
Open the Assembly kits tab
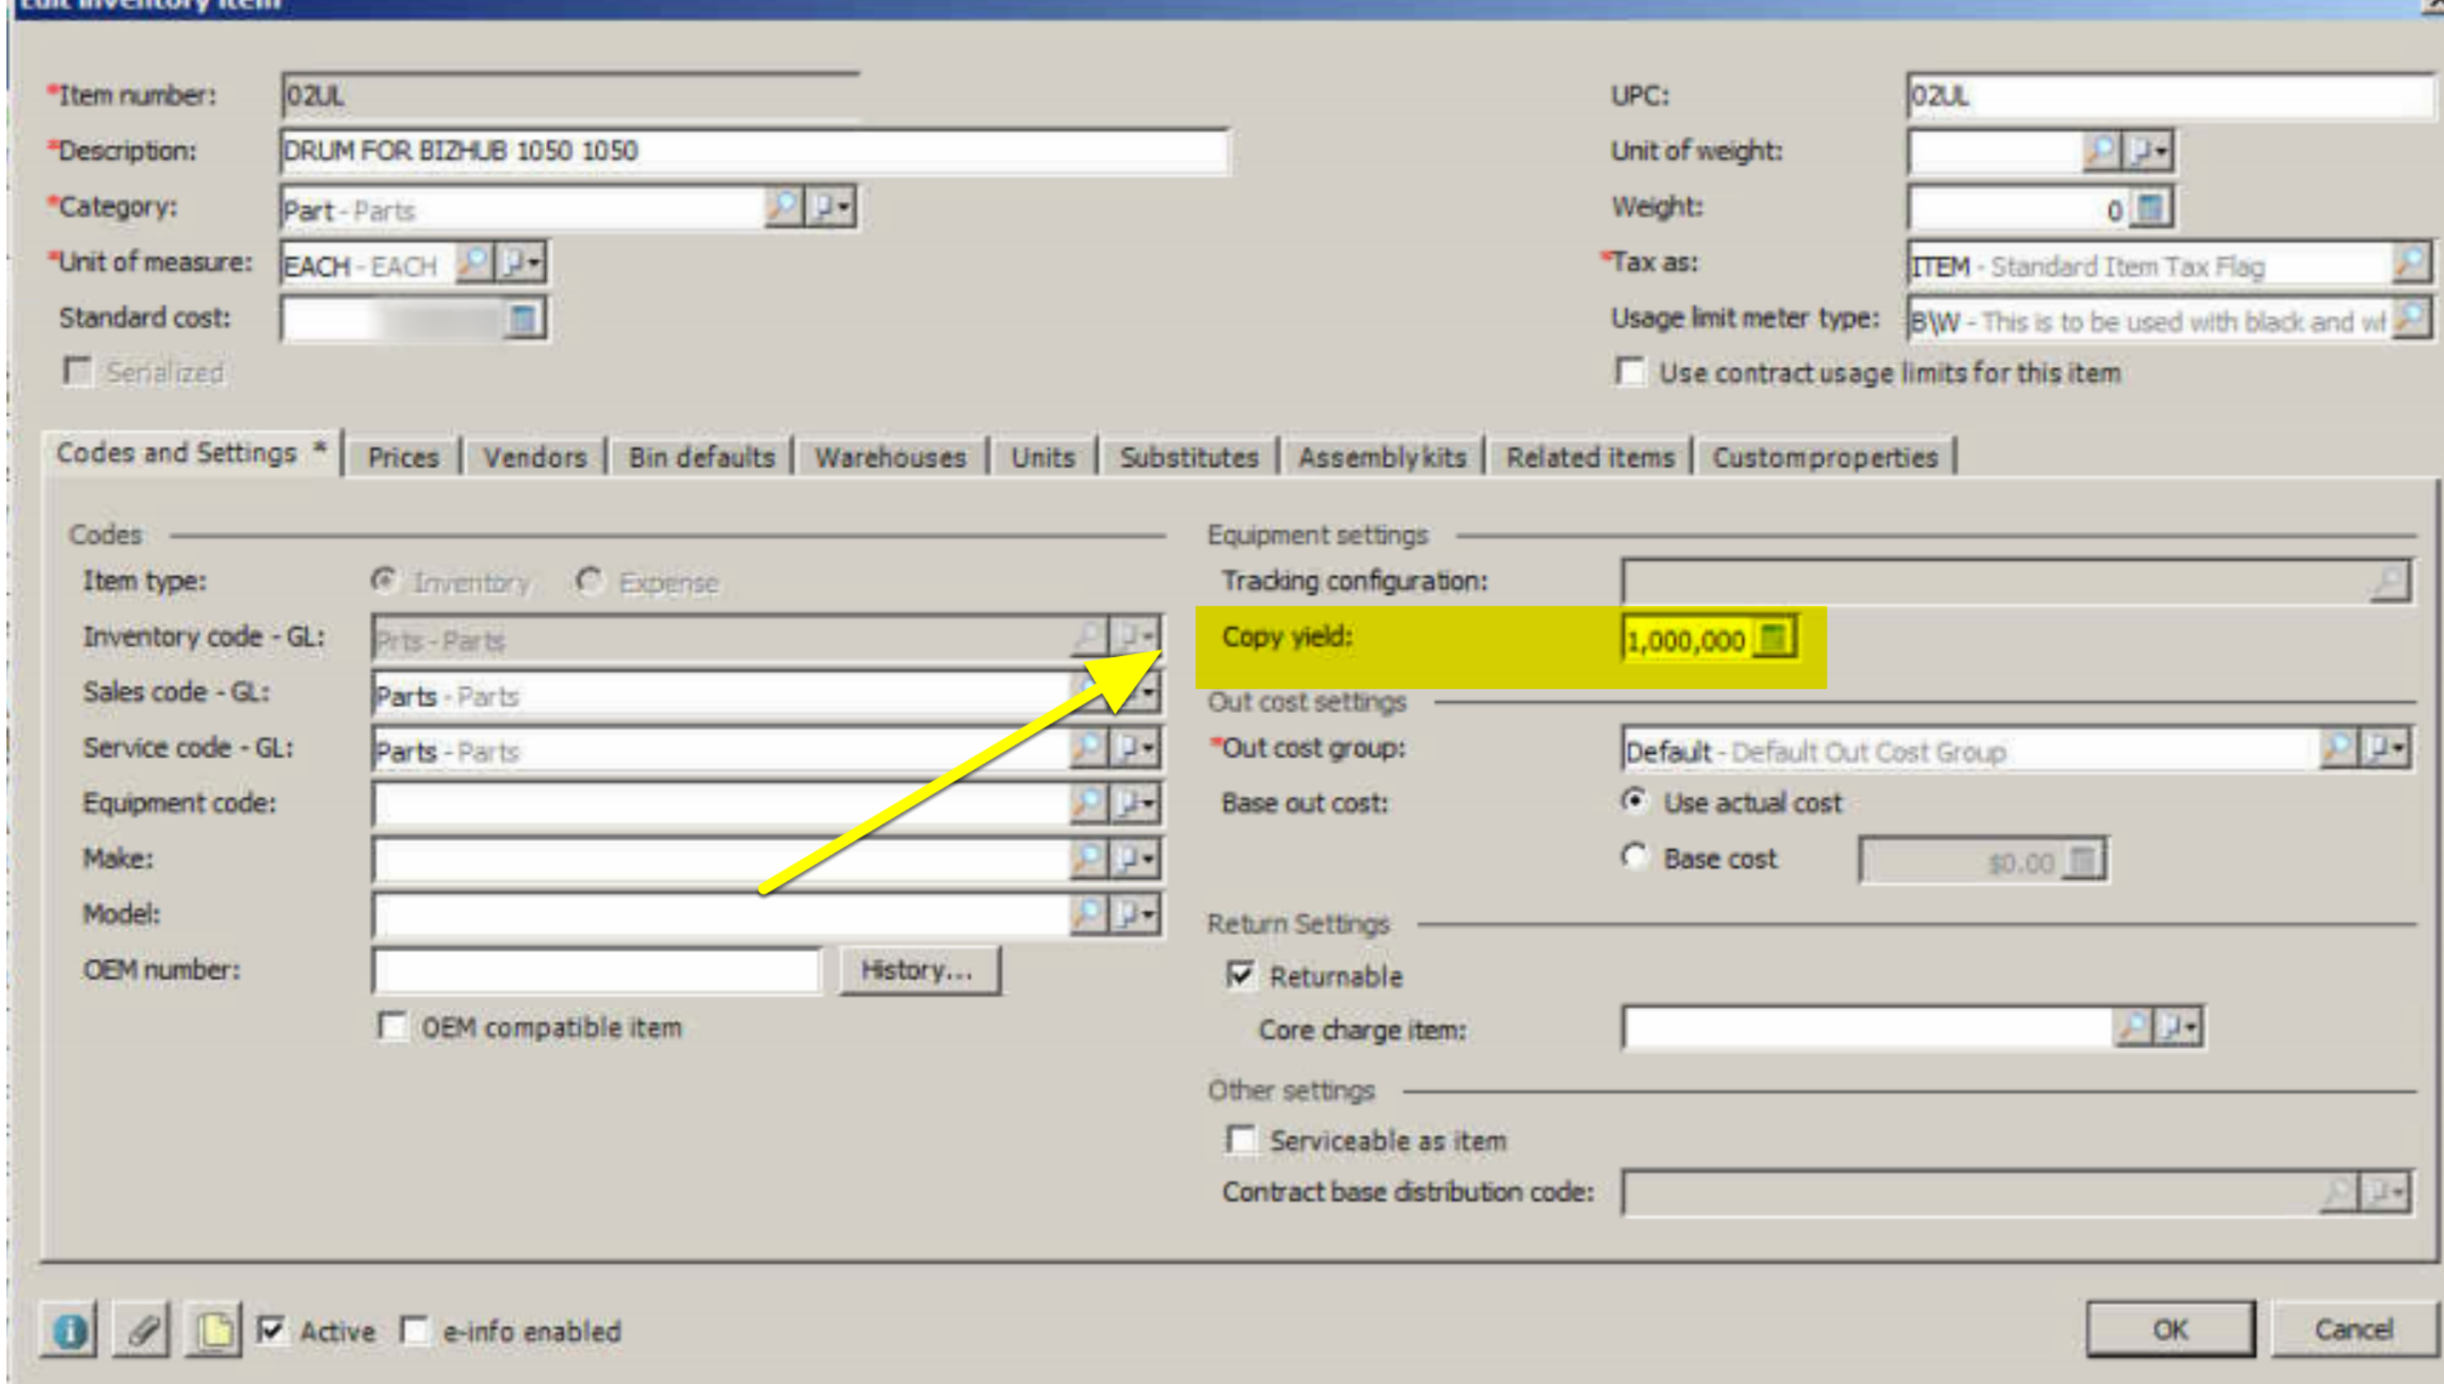pyautogui.click(x=1382, y=457)
